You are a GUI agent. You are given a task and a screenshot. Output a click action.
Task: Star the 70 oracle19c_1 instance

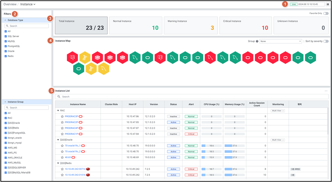(x=62, y=146)
